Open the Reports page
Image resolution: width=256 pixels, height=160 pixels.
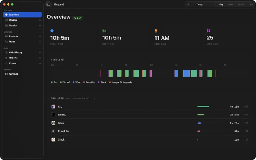pyautogui.click(x=22, y=58)
